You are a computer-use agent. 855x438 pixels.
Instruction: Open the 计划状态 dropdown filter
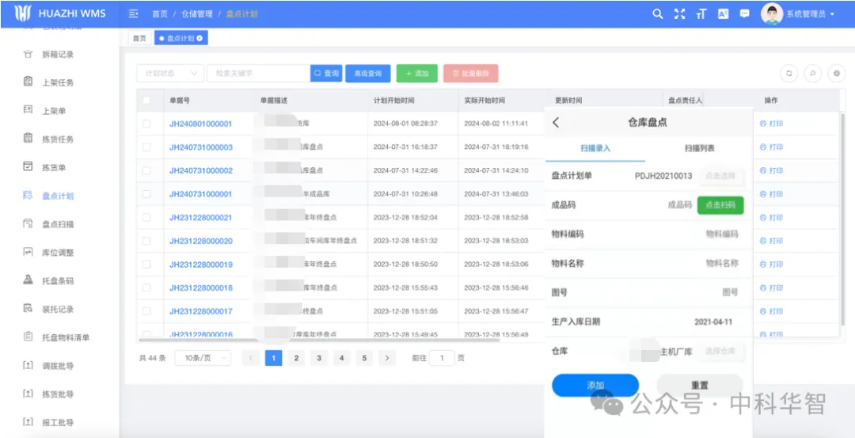169,73
